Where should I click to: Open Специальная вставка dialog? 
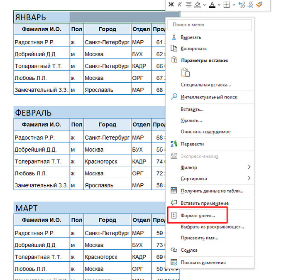206,85
